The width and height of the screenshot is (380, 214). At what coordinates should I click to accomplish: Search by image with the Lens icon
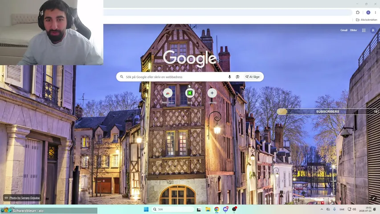[x=237, y=77]
